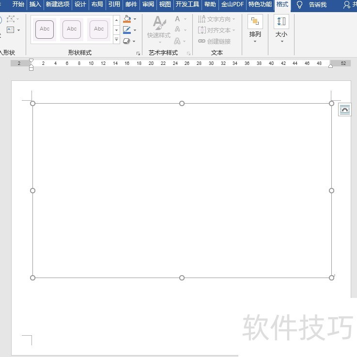Click the shape fill paint bucket
357x357 pixels.
pos(127,19)
